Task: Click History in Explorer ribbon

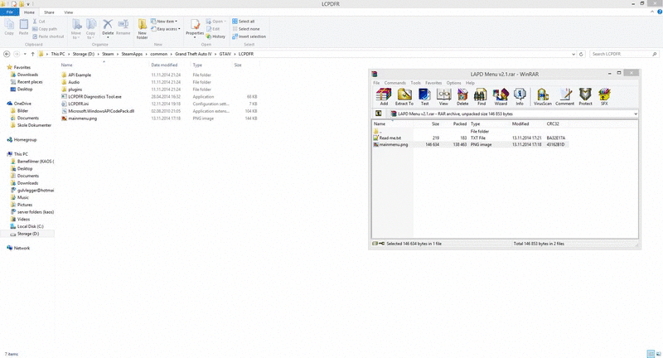Action: 215,36
